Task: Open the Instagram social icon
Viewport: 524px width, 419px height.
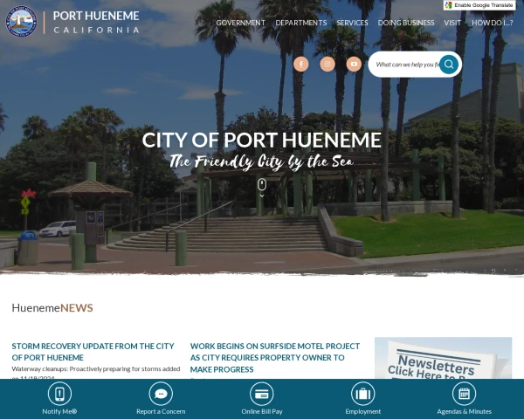Action: [327, 64]
